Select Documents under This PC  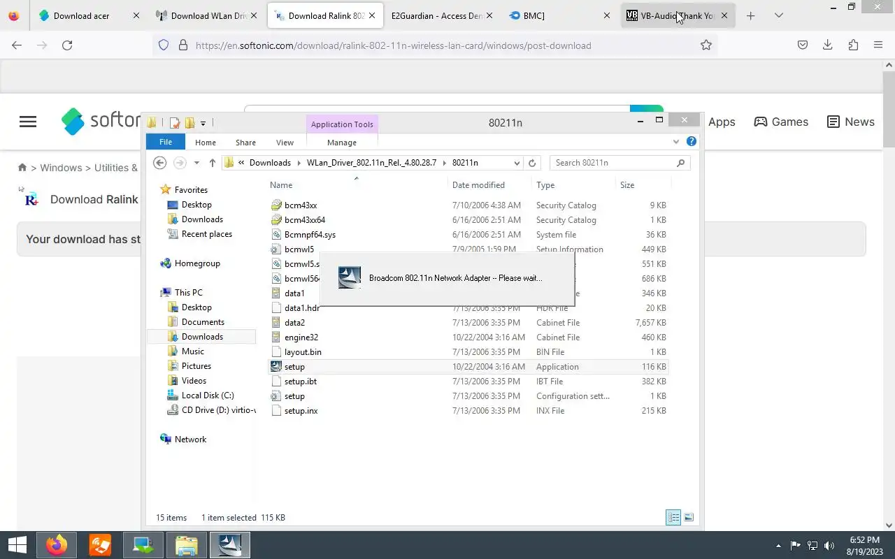pyautogui.click(x=203, y=322)
